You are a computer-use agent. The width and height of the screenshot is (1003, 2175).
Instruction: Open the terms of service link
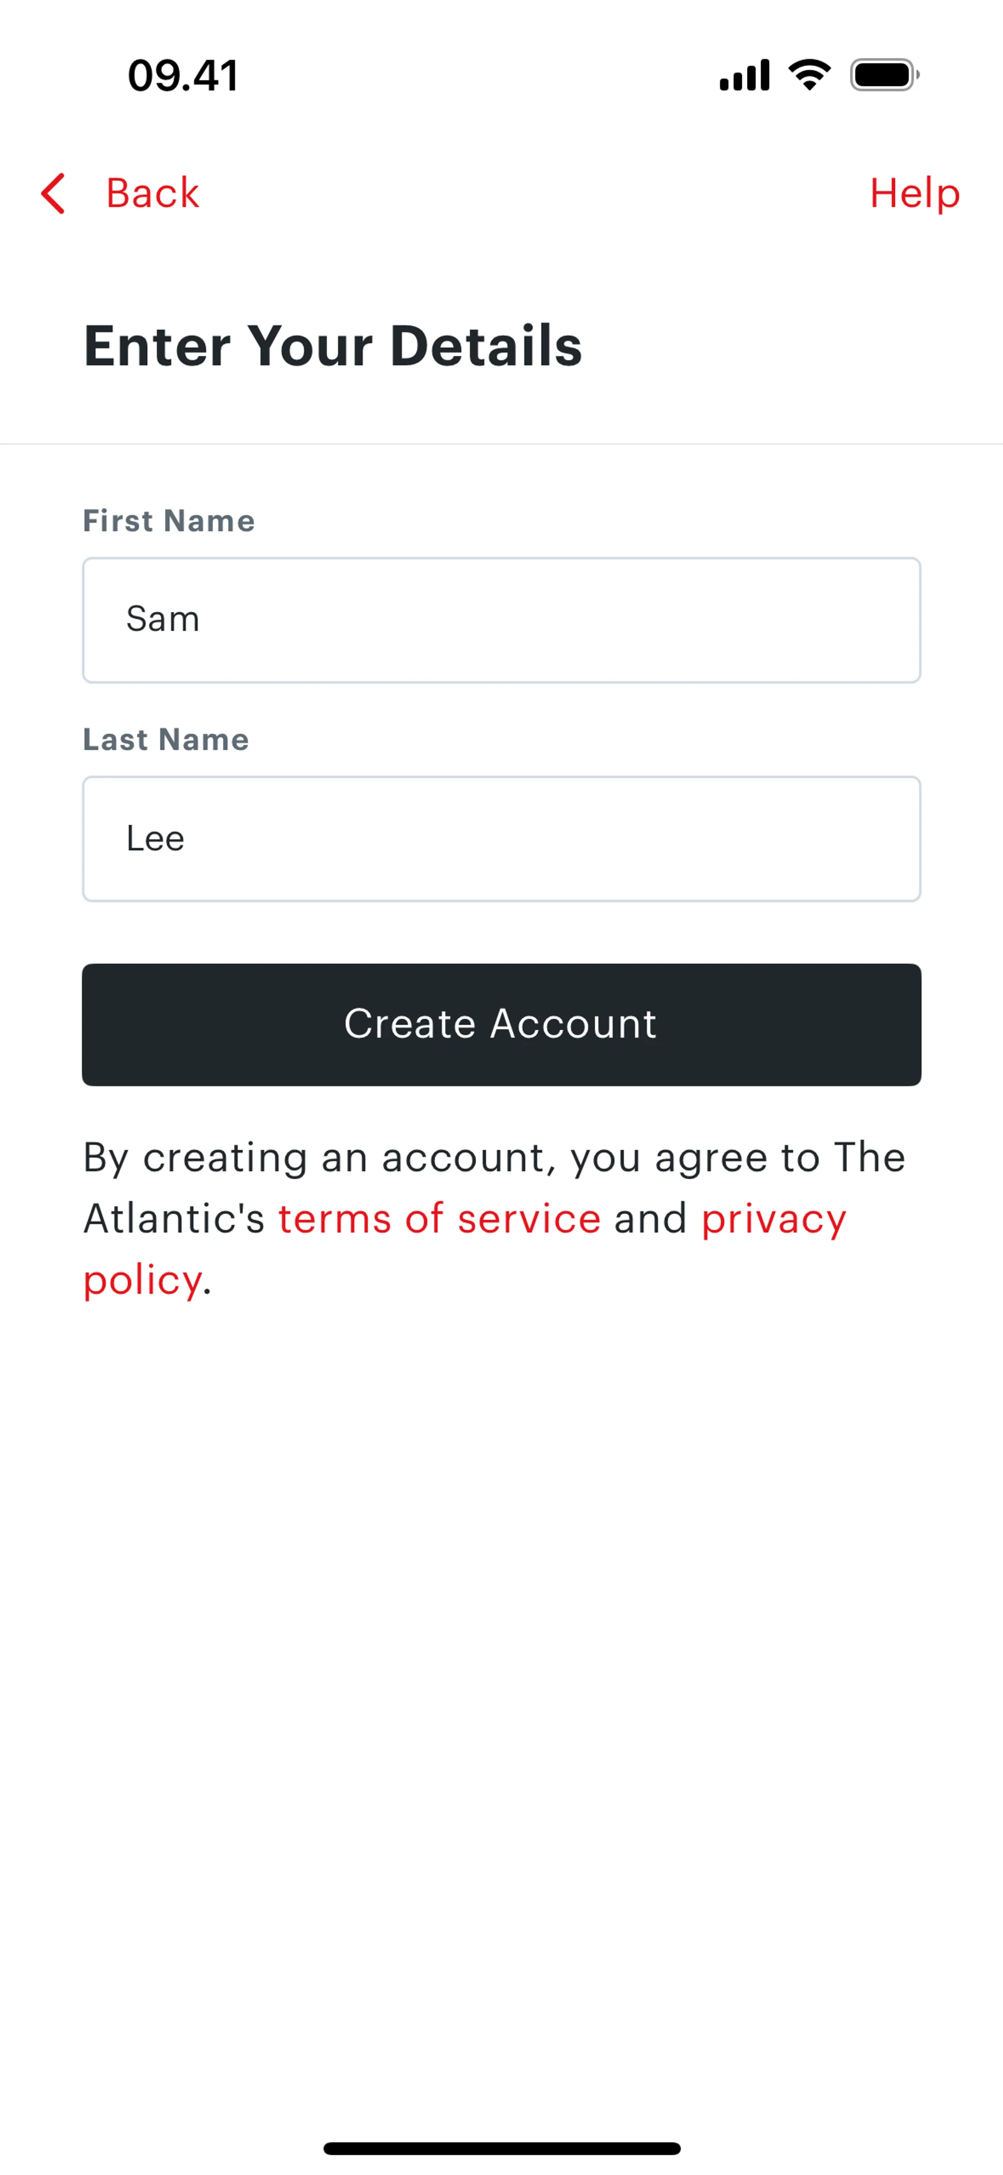(x=439, y=1218)
